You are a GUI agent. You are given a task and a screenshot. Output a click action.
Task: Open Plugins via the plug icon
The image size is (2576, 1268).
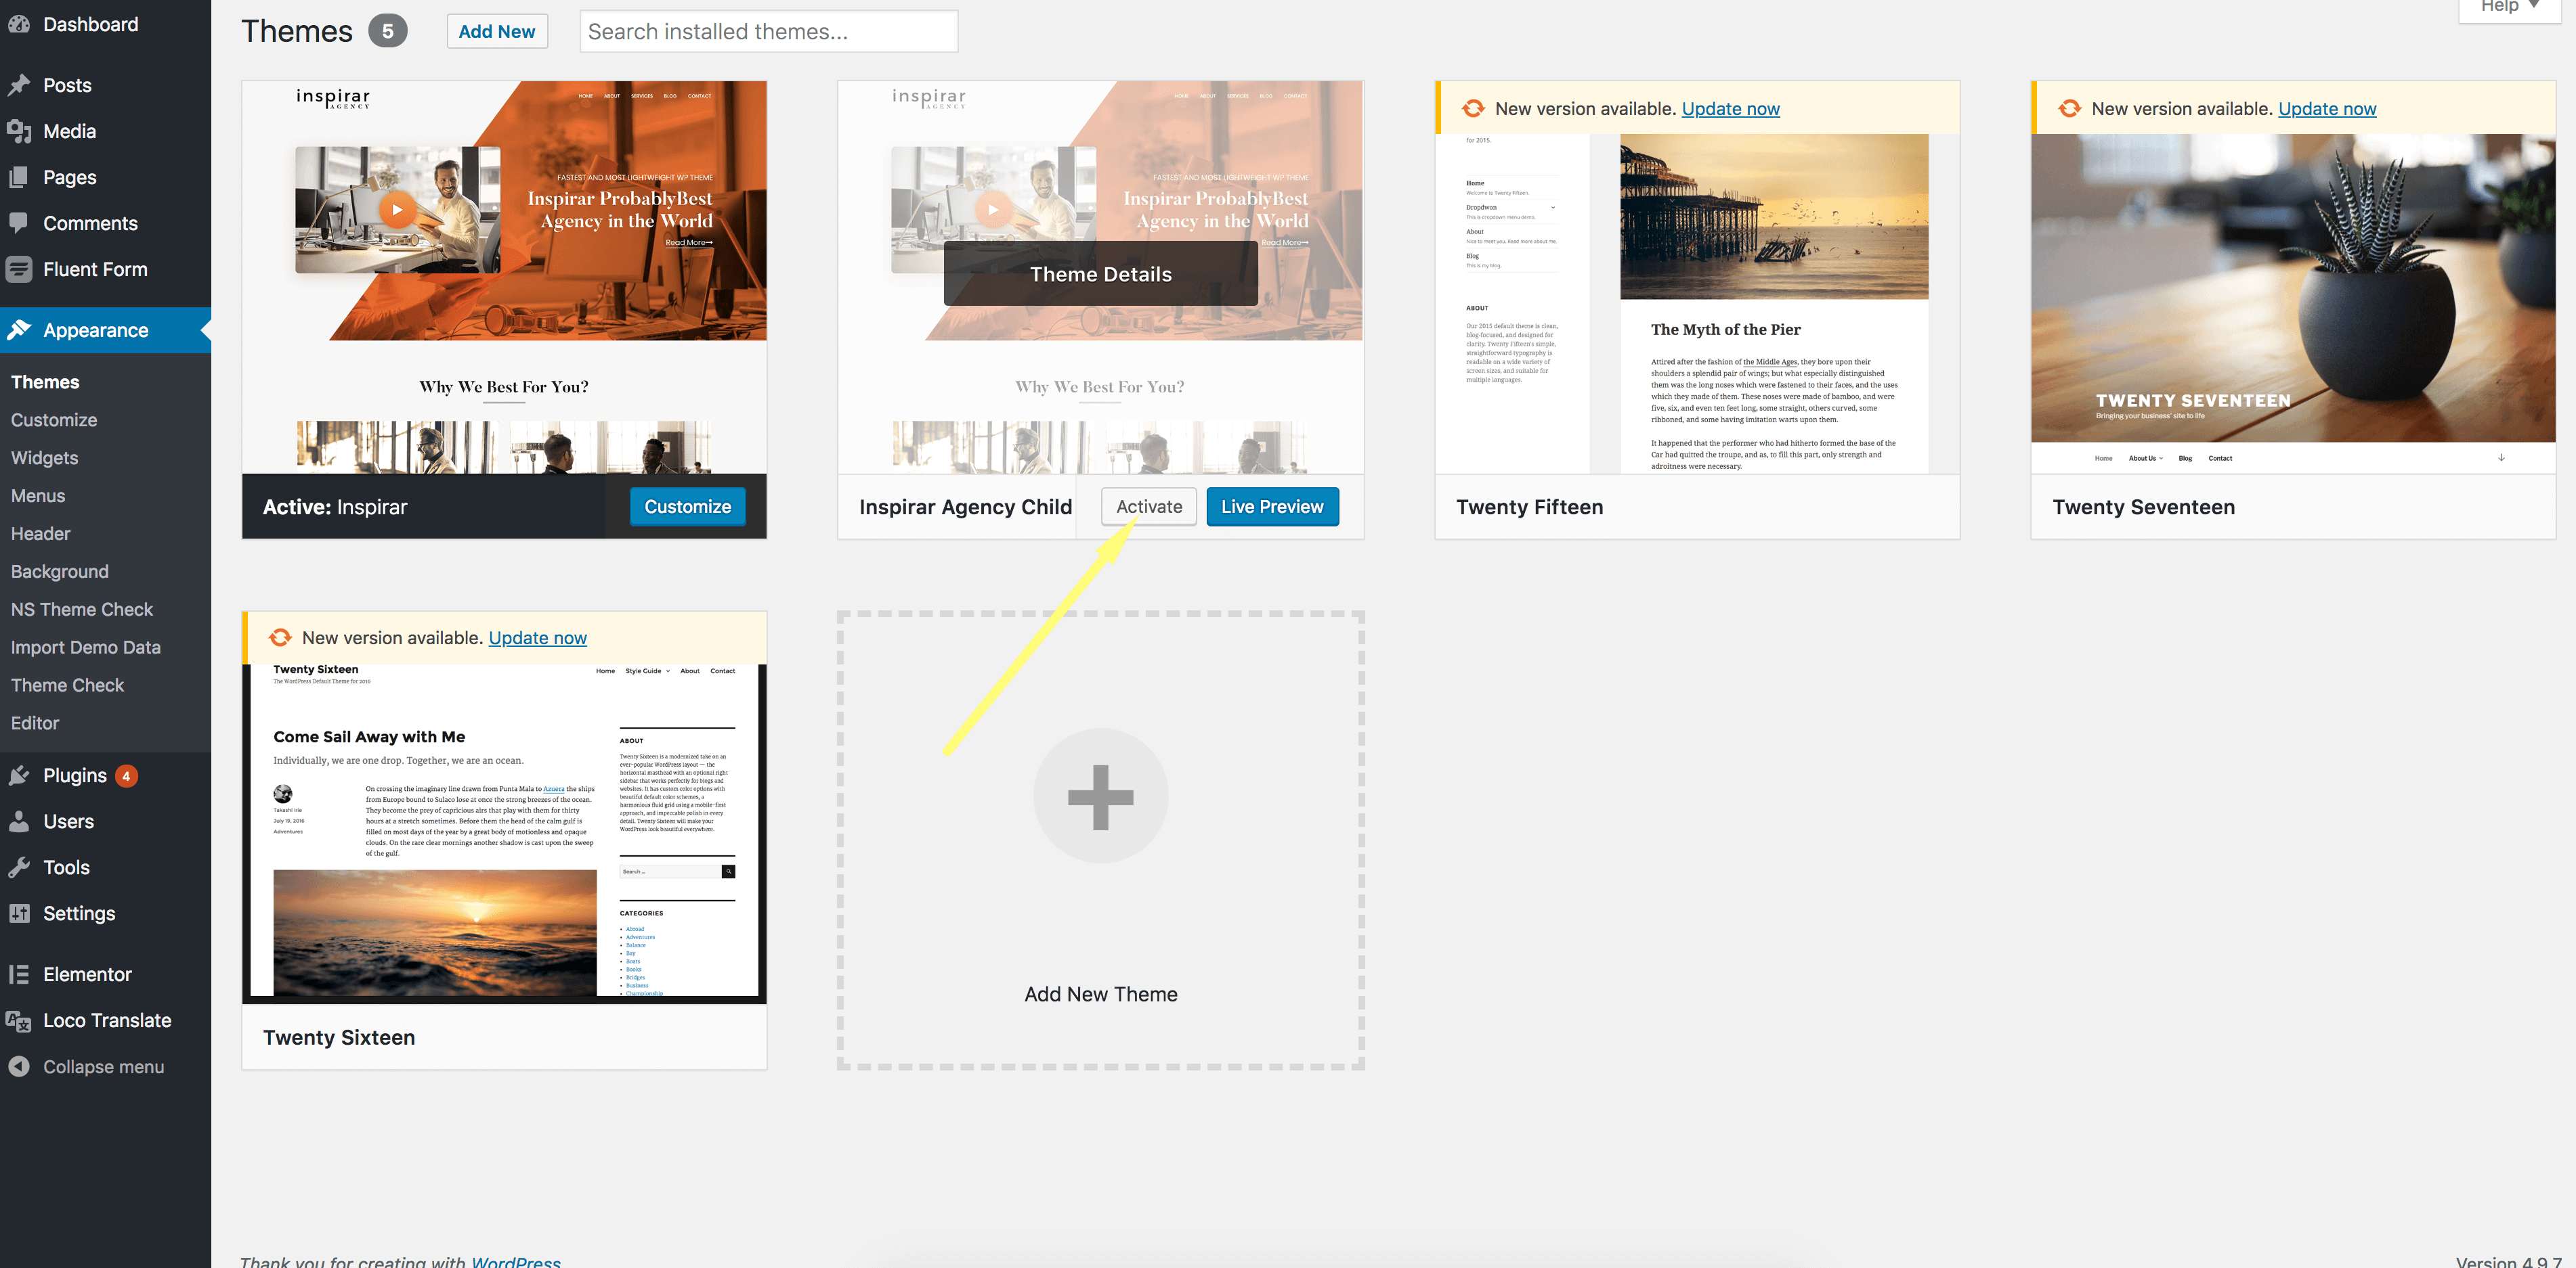(x=19, y=775)
